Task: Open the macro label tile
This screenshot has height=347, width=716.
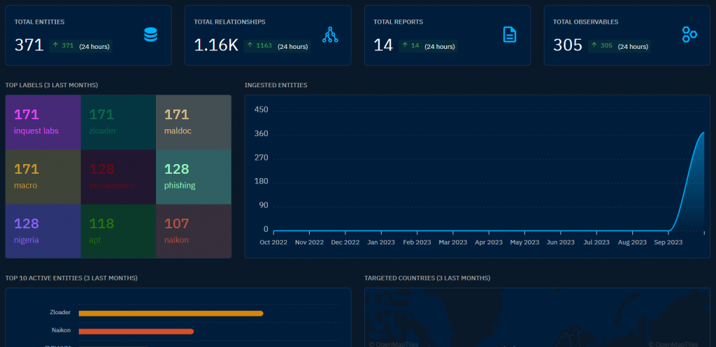Action: [x=43, y=177]
